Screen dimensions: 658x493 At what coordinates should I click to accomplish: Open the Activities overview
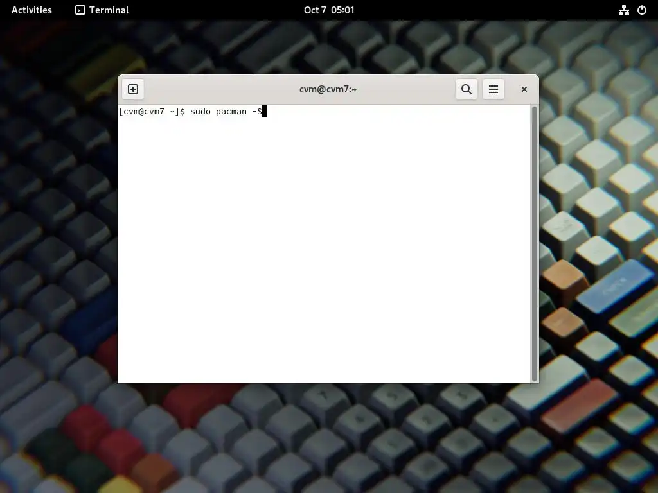click(x=31, y=10)
